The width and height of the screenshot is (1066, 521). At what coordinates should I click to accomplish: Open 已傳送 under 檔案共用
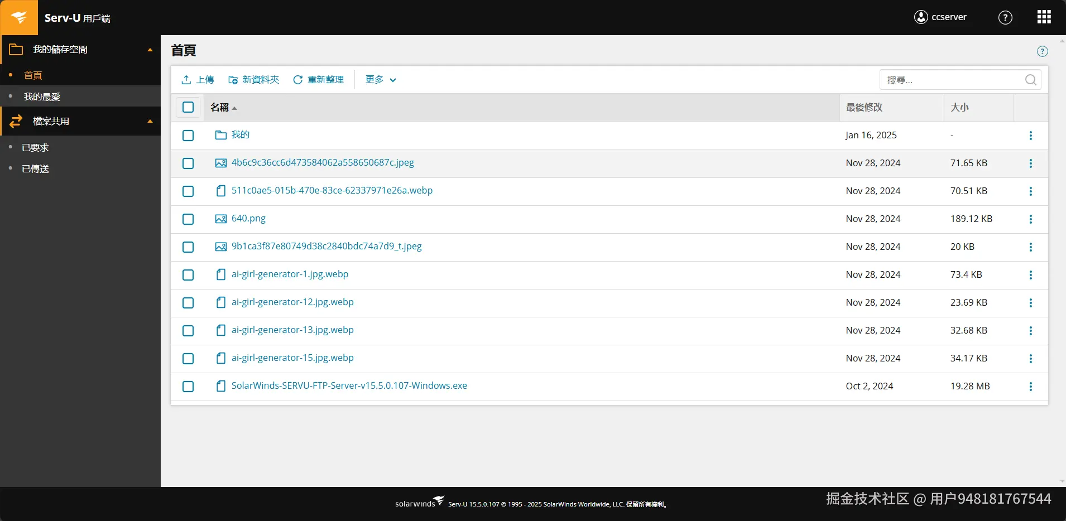tap(35, 169)
